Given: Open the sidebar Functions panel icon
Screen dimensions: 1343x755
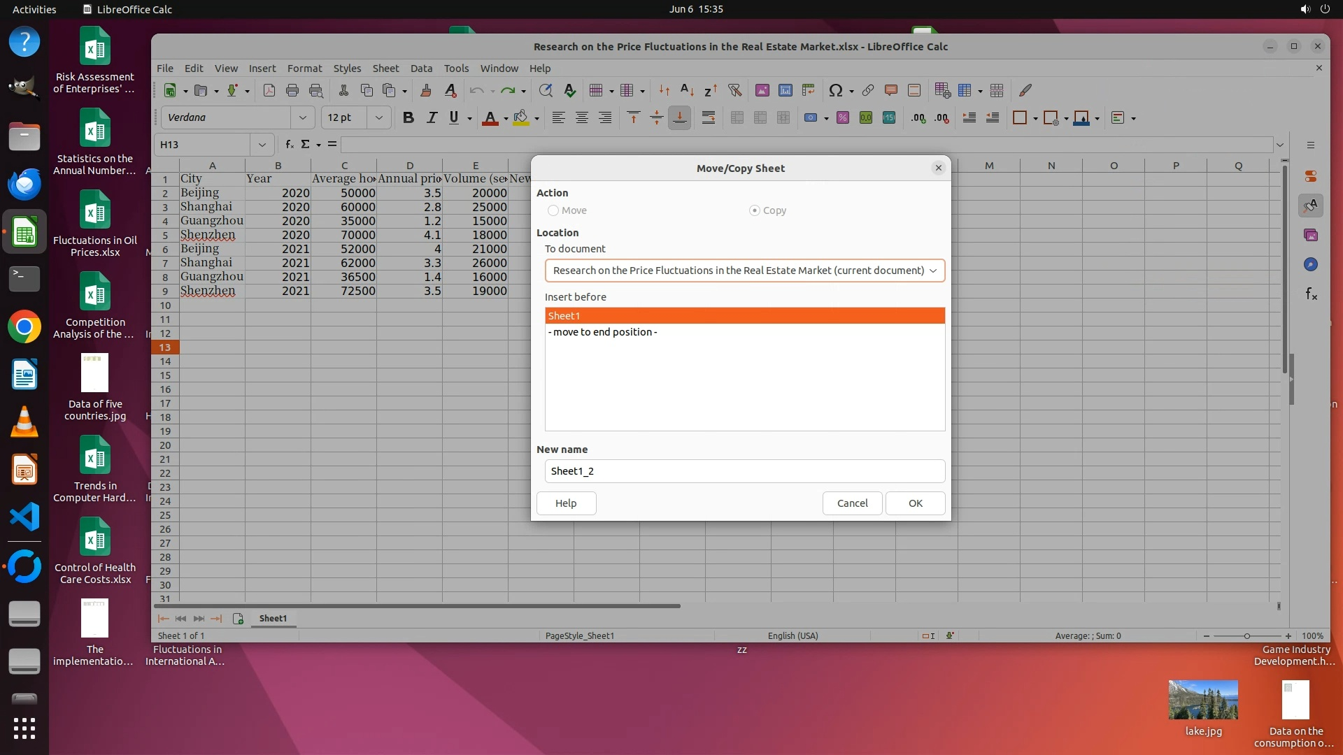Looking at the screenshot, I should 1311,294.
